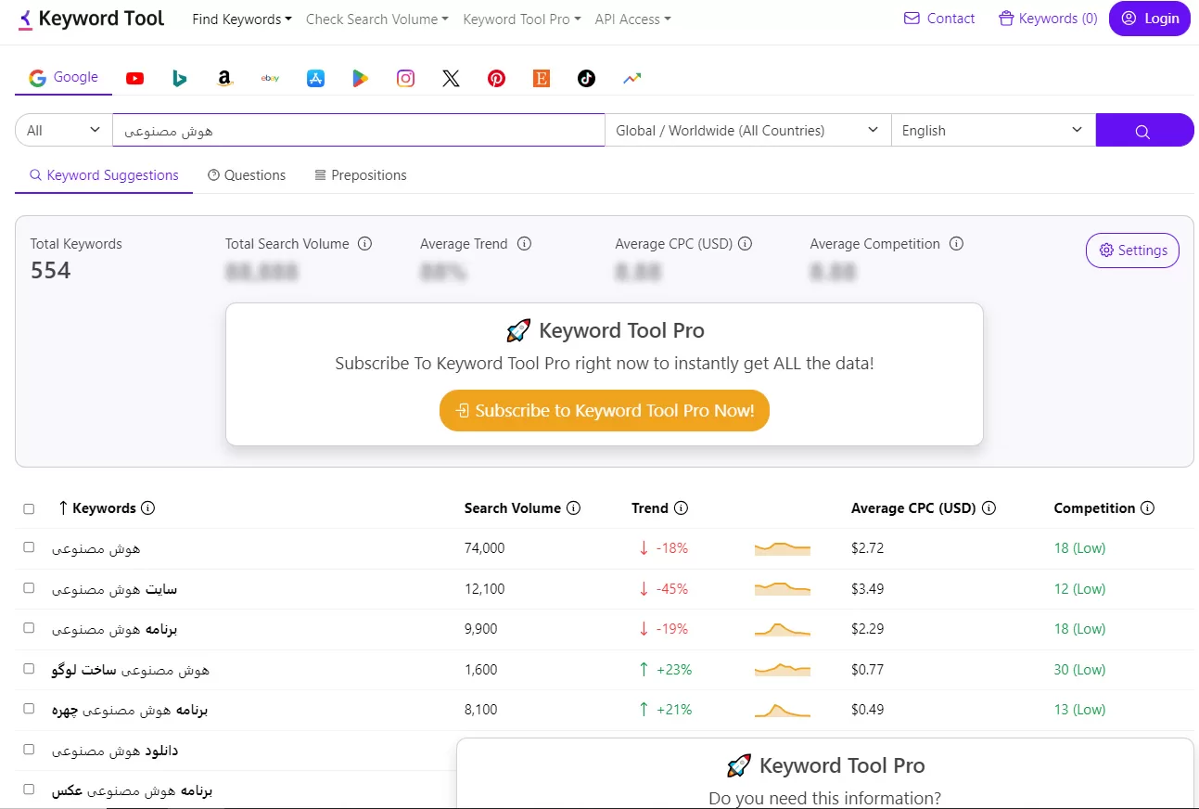Viewport: 1199px width, 809px height.
Task: Open the English language dropdown
Action: [x=993, y=131]
